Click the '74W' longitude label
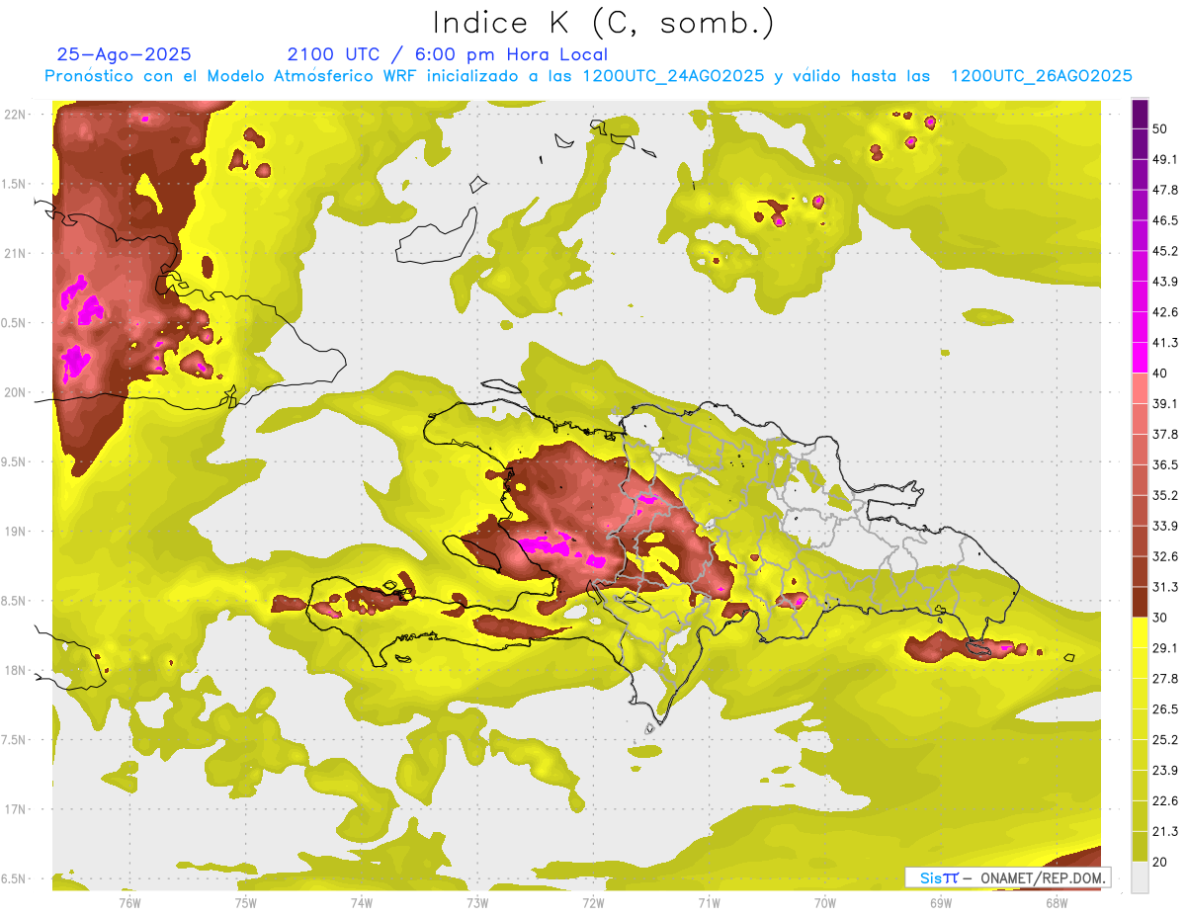Screen dimensions: 1186x916 (362, 902)
